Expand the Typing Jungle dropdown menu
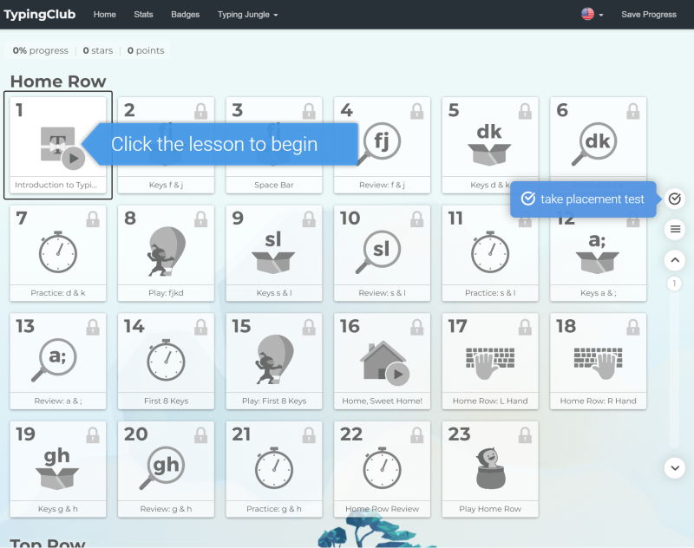Viewport: 694px width, 548px height. (x=247, y=15)
